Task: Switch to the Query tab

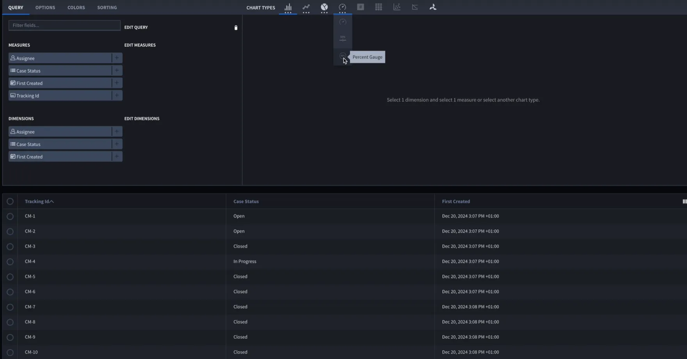Action: coord(16,7)
